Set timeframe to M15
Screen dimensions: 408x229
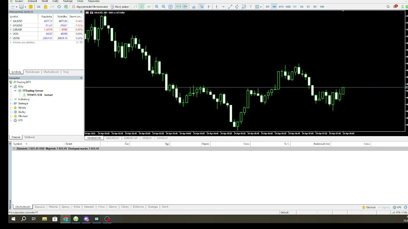coord(281,7)
